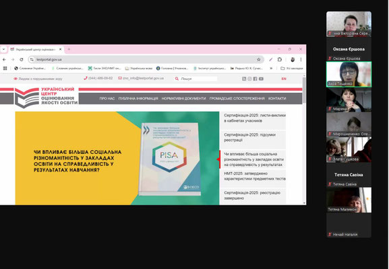
Task: Open the apps grid in bookmarks bar
Action: (5, 69)
